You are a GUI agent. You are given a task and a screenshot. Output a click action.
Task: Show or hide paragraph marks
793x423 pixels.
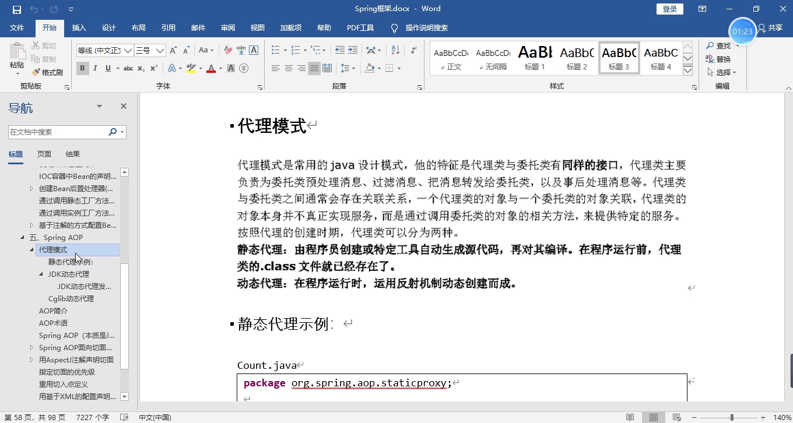click(x=413, y=51)
